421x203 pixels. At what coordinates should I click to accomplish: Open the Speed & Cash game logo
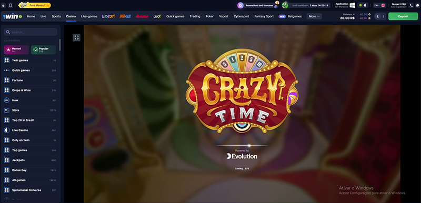(x=125, y=16)
